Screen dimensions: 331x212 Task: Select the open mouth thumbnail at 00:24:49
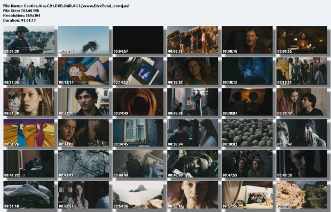tap(138, 102)
